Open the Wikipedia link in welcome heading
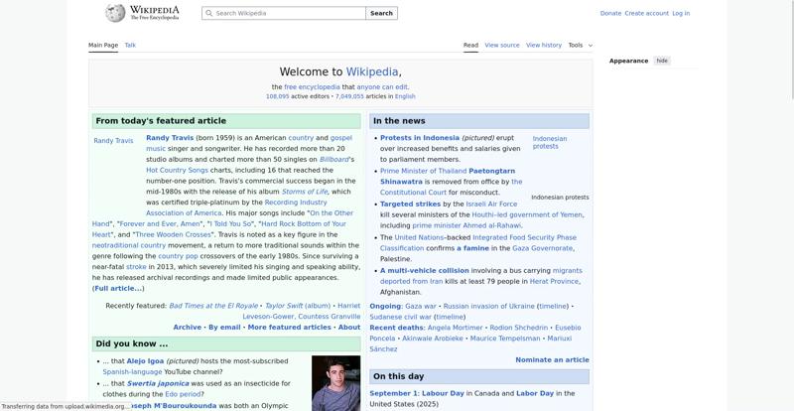This screenshot has width=794, height=411. [371, 71]
